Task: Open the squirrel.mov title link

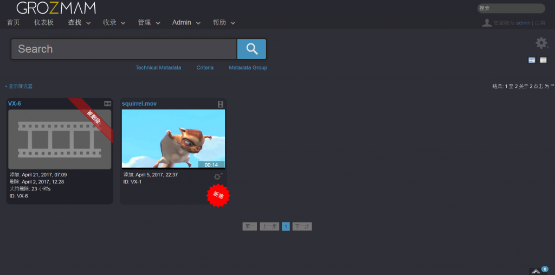Action: (x=139, y=104)
